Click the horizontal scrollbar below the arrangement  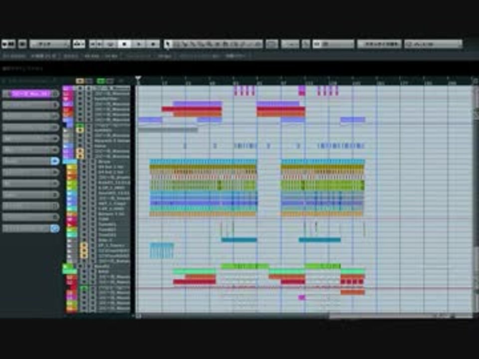[x=400, y=316]
